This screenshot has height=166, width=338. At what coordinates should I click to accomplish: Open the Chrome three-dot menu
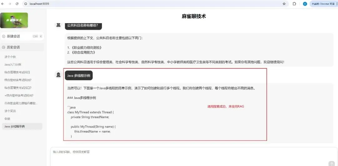click(336, 4)
